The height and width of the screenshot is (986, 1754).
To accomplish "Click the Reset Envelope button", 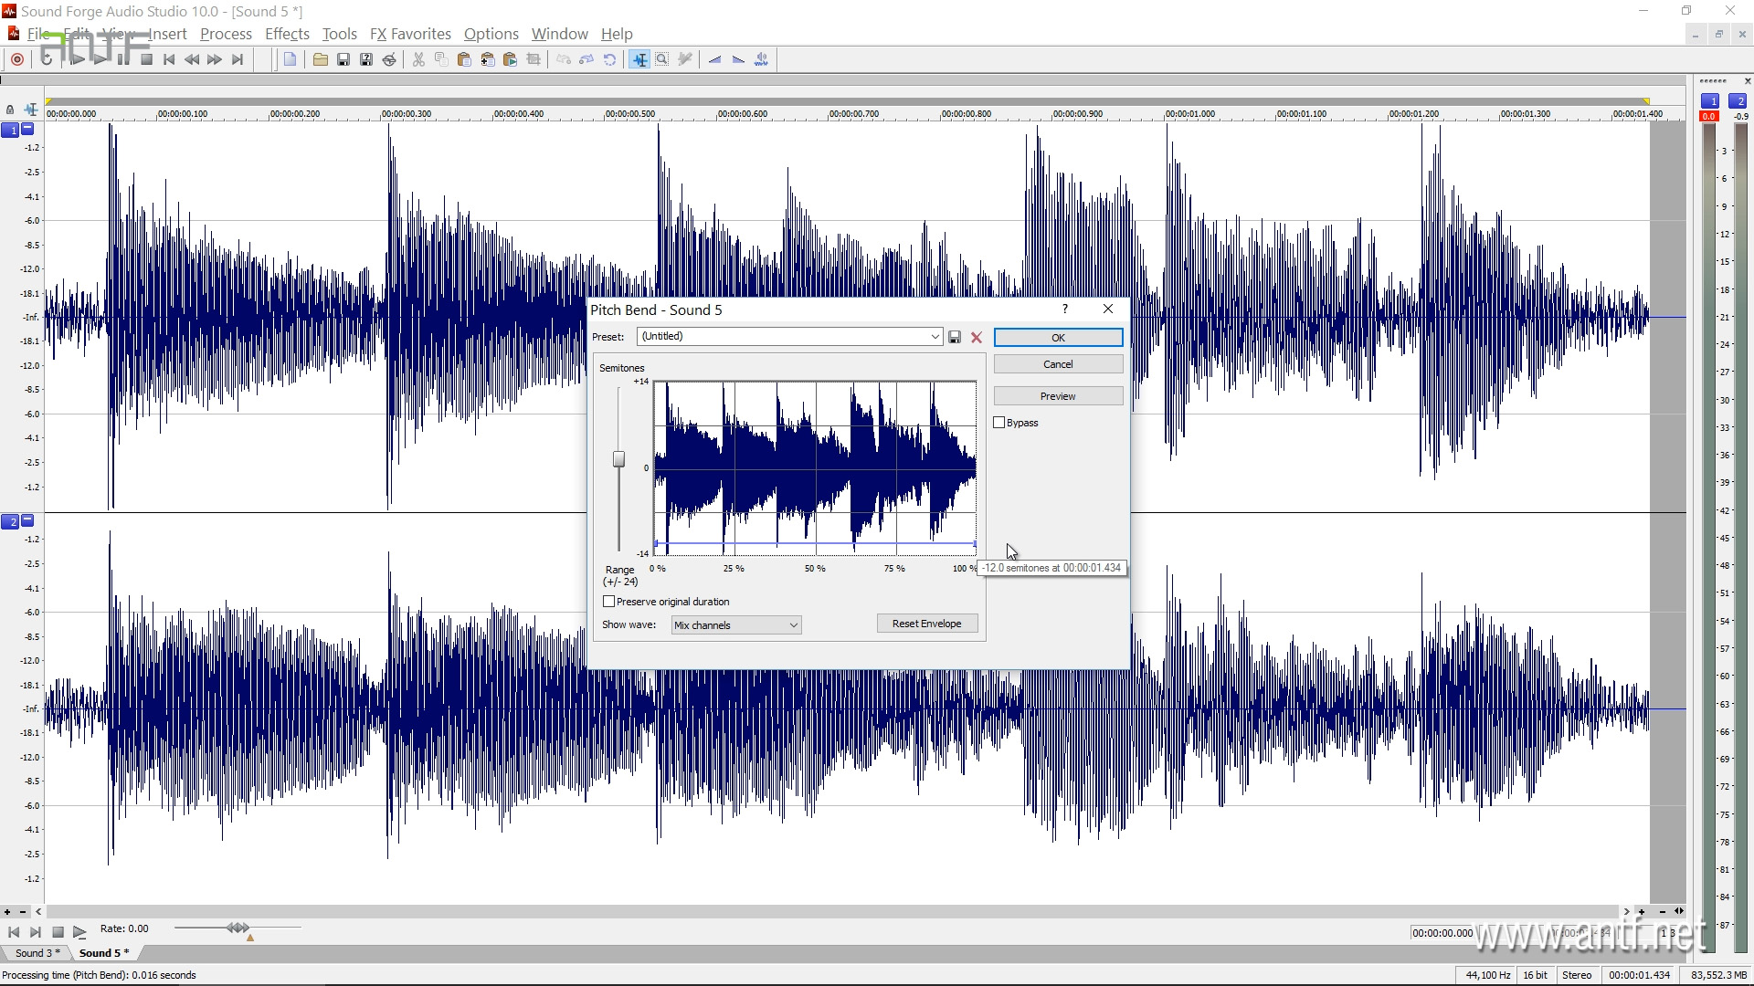I will 926,624.
